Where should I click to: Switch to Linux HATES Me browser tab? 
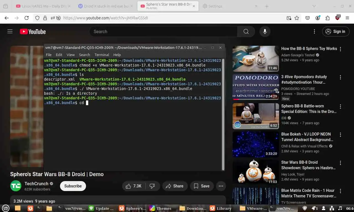point(43,6)
